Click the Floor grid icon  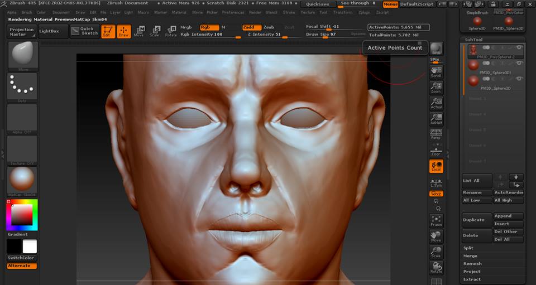point(436,151)
